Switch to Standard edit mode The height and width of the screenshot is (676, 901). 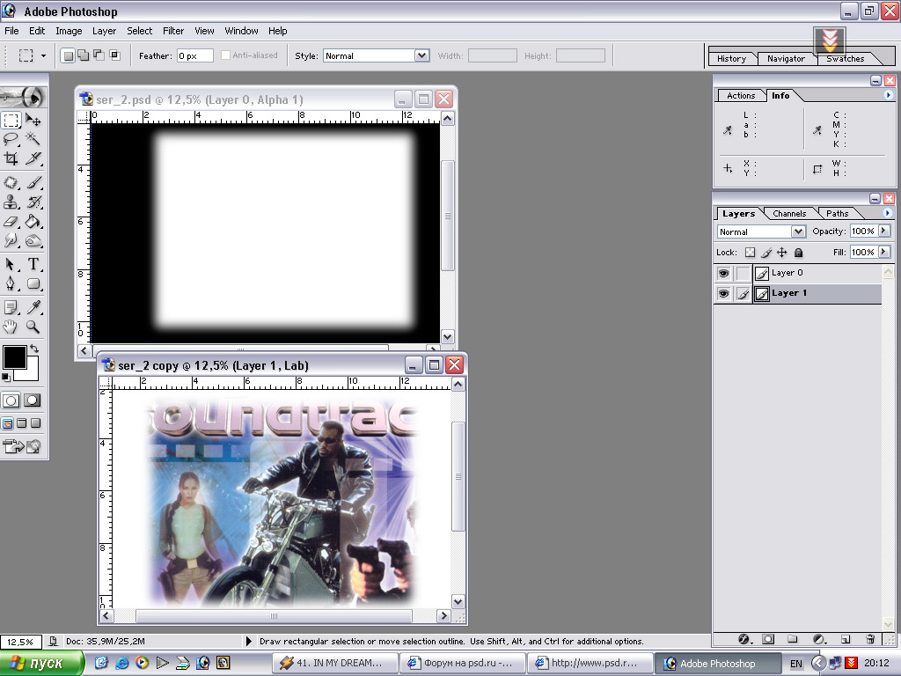click(11, 400)
